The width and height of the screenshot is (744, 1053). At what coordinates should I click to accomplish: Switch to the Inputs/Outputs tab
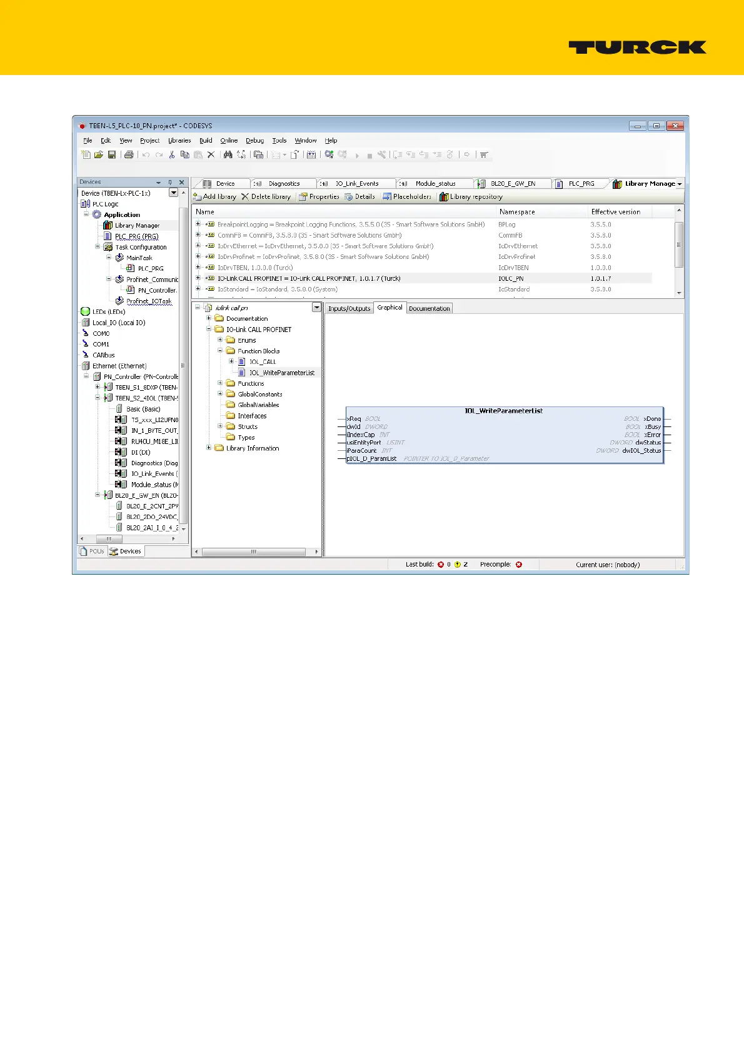click(x=349, y=308)
